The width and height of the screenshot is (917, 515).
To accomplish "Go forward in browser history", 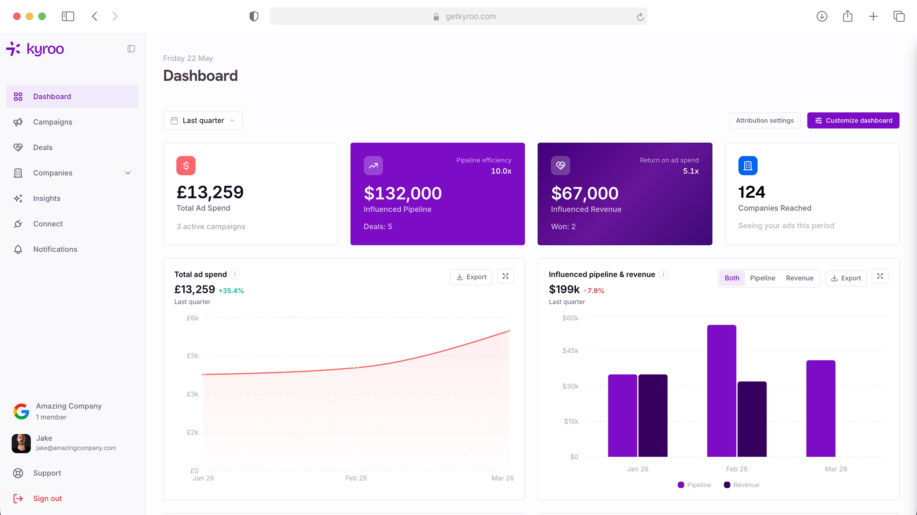I will click(115, 16).
